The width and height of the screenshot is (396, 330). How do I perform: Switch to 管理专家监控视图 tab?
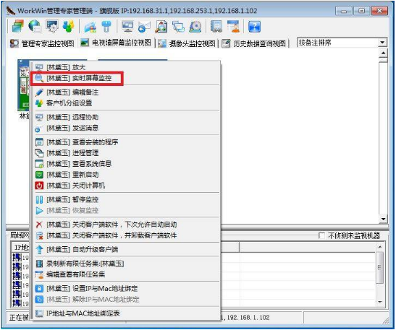(x=42, y=43)
